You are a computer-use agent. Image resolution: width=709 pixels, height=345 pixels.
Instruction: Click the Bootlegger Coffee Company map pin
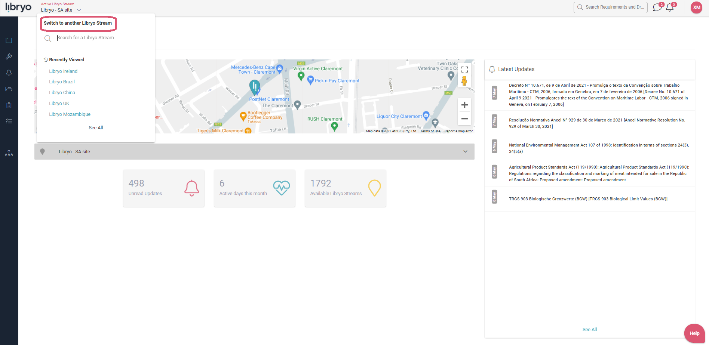(243, 116)
